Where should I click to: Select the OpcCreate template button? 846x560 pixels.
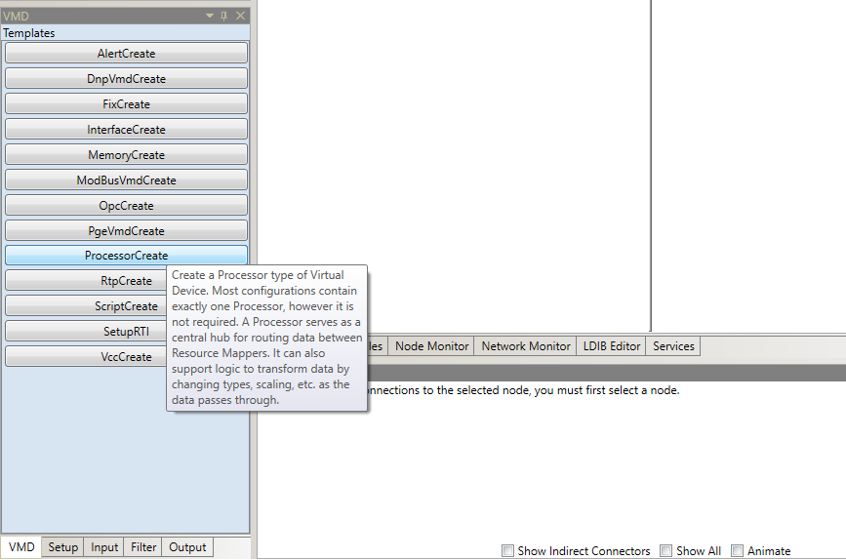126,205
